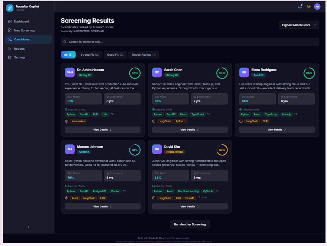This screenshot has height=246, width=327.
Task: Click the Recruiter Copilot logo icon
Action: click(10, 8)
